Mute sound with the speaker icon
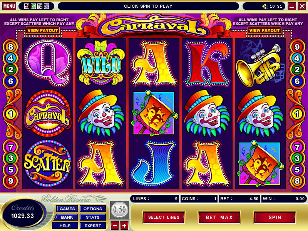The image size is (308, 231). tap(265, 7)
